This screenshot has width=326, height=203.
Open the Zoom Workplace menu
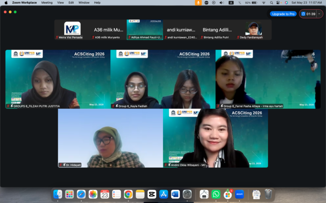[24, 3]
